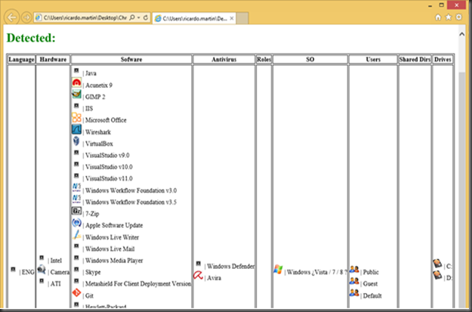
Task: Open Favorites star icon
Action: [449, 17]
